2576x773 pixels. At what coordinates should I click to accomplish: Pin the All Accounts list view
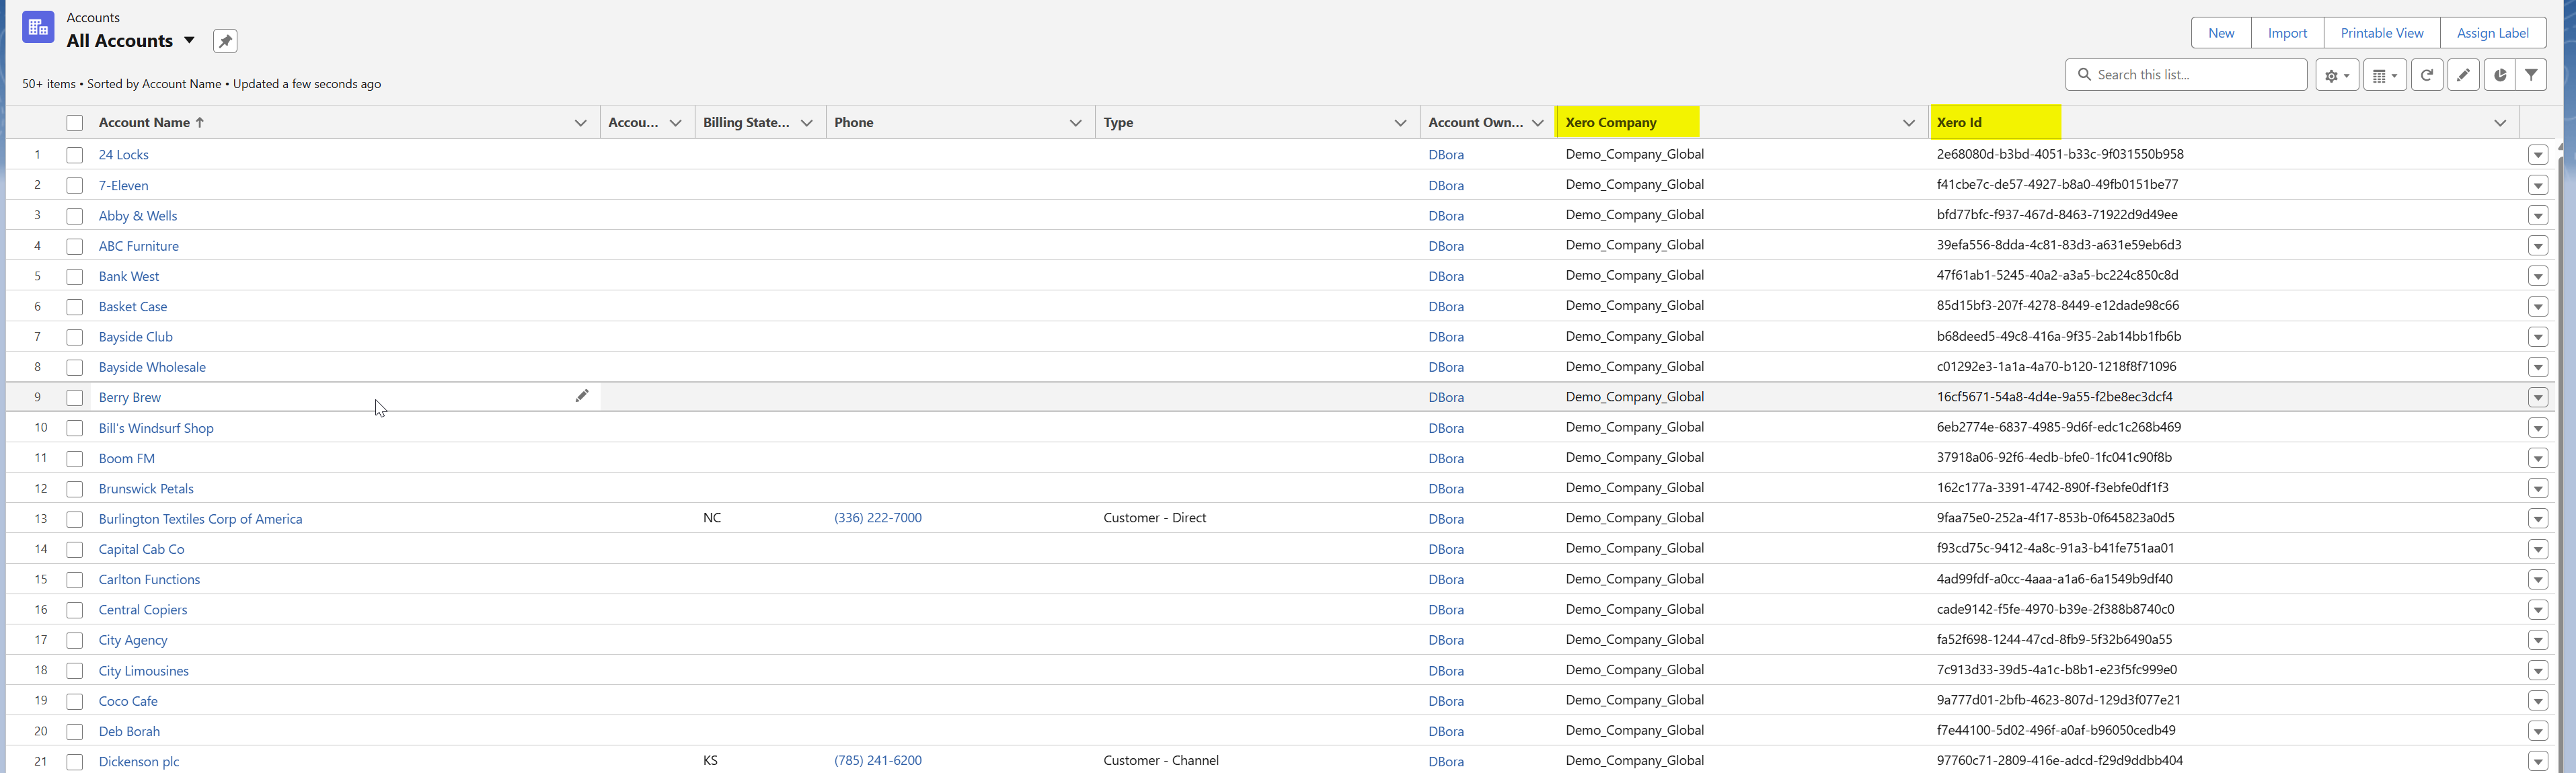[x=225, y=41]
